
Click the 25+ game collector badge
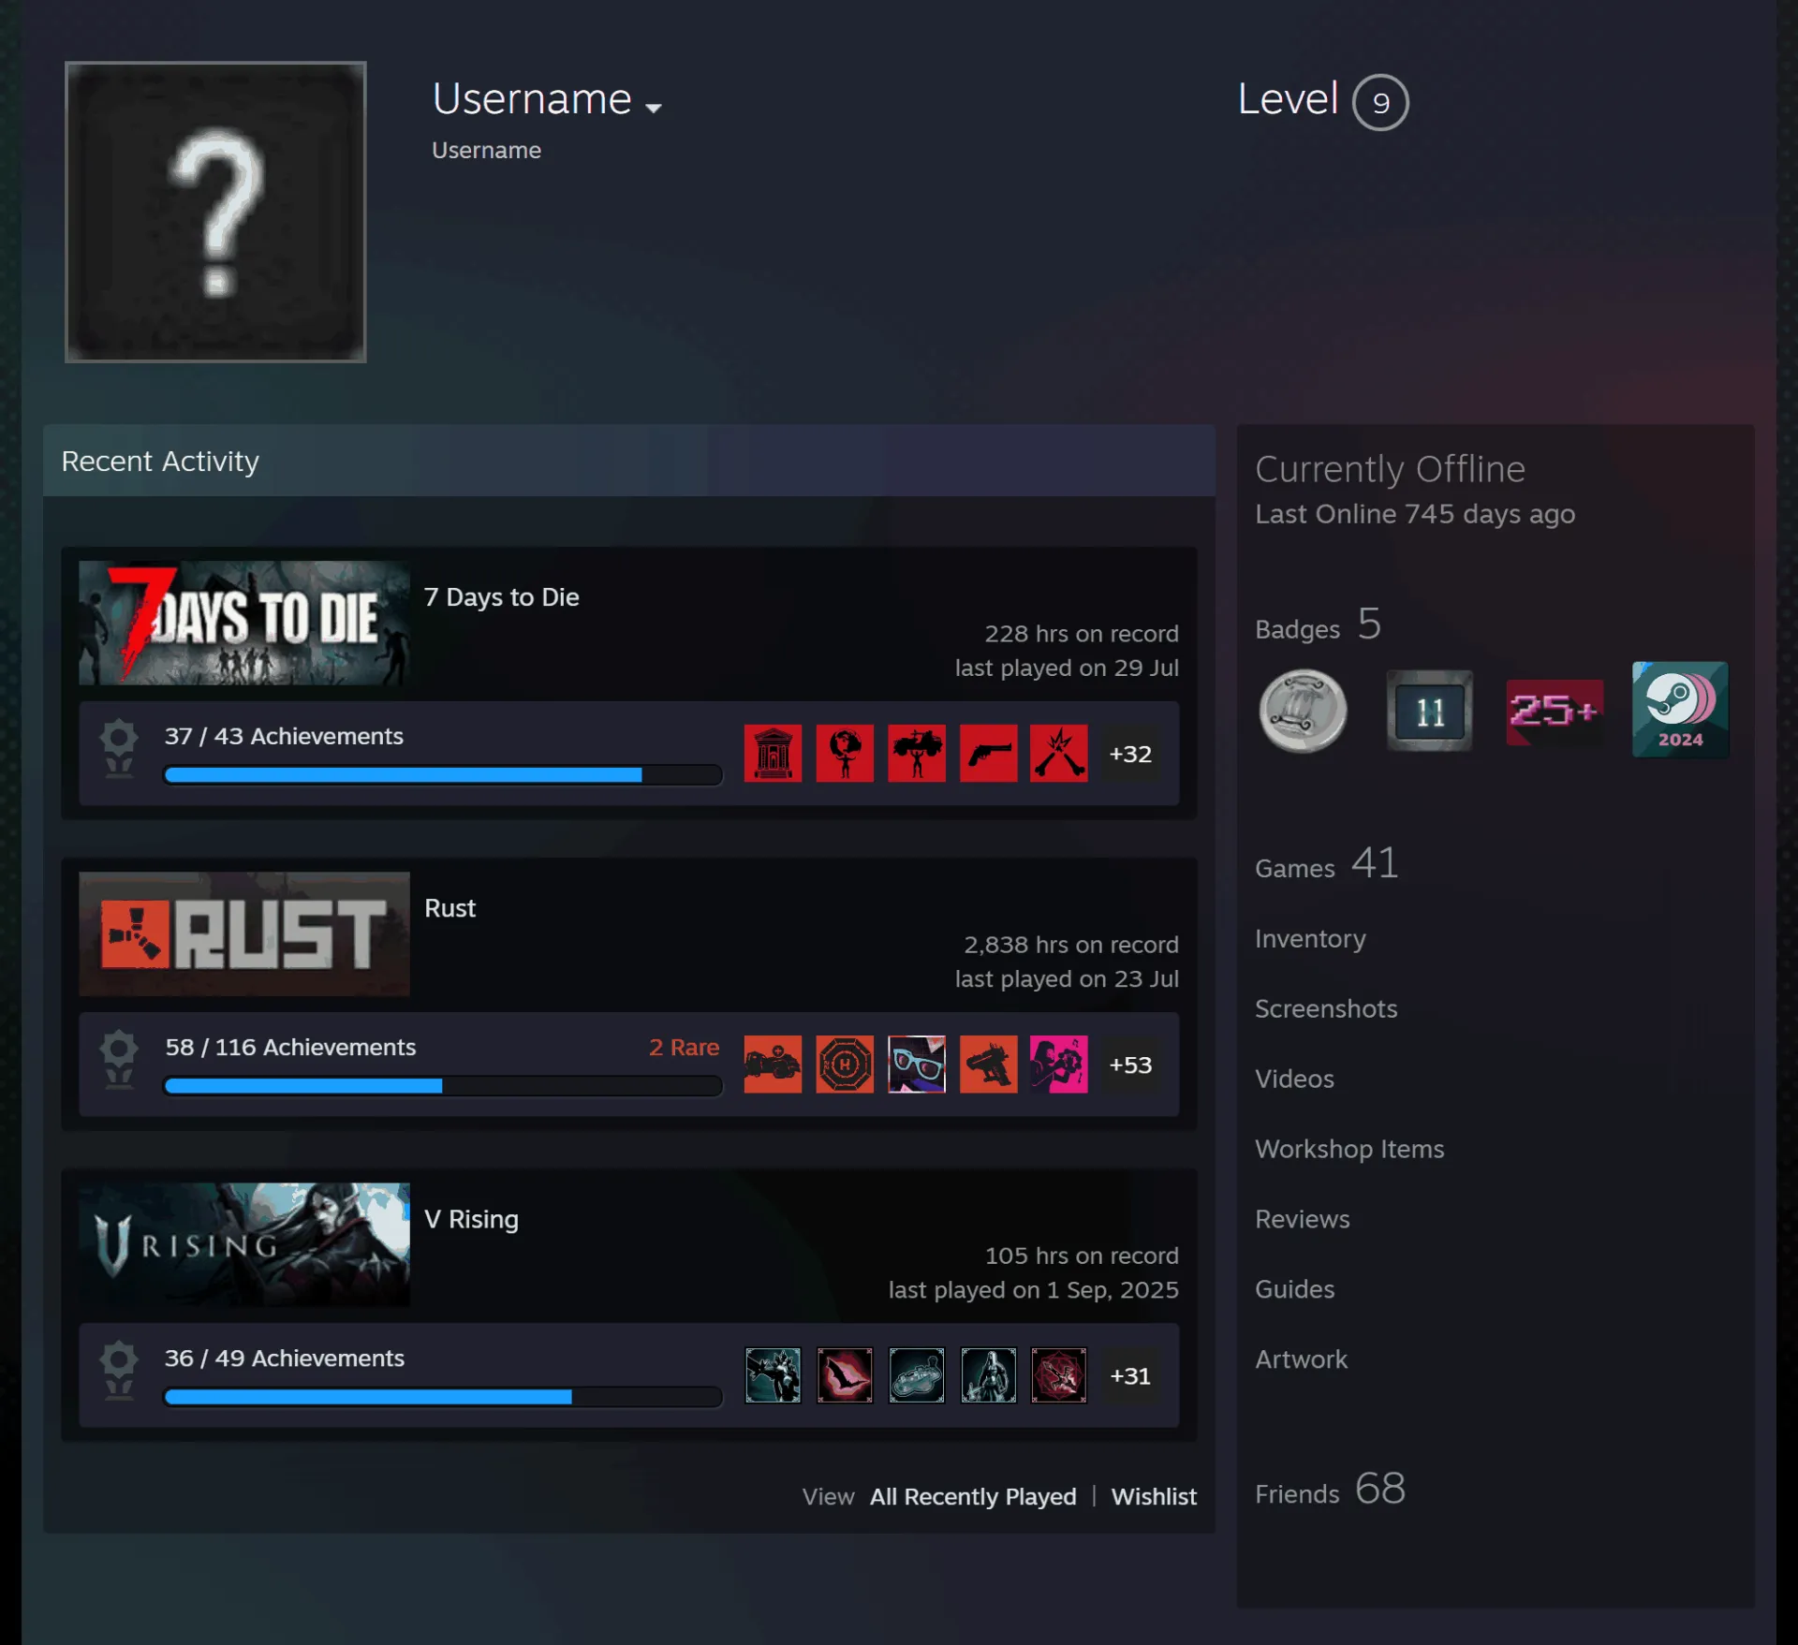1555,712
